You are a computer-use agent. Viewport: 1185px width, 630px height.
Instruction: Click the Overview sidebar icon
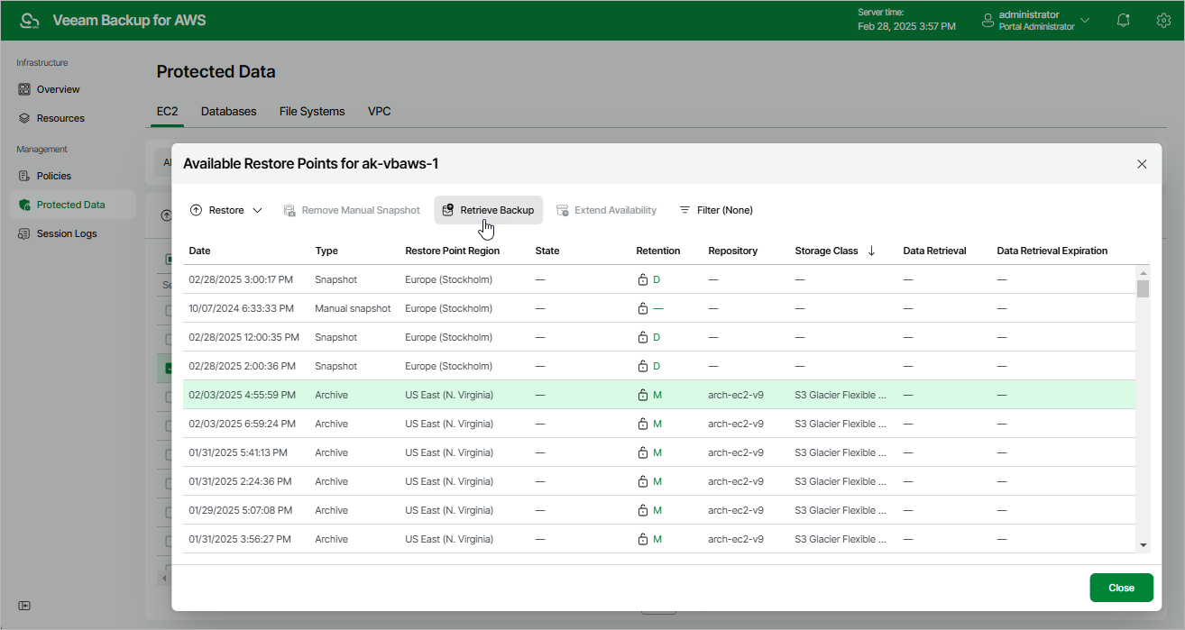click(25, 89)
